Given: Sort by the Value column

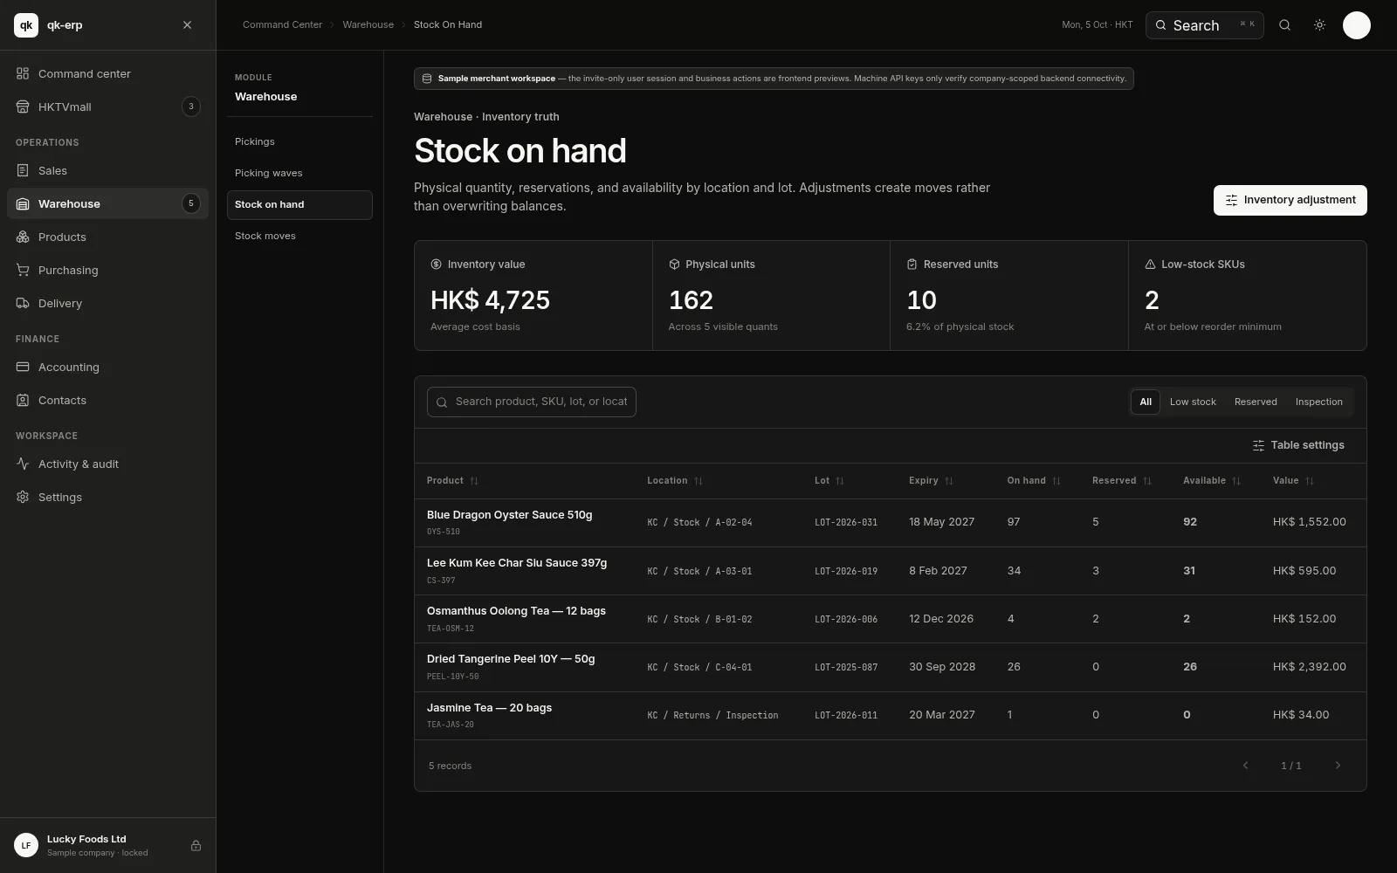Looking at the screenshot, I should tap(1293, 481).
